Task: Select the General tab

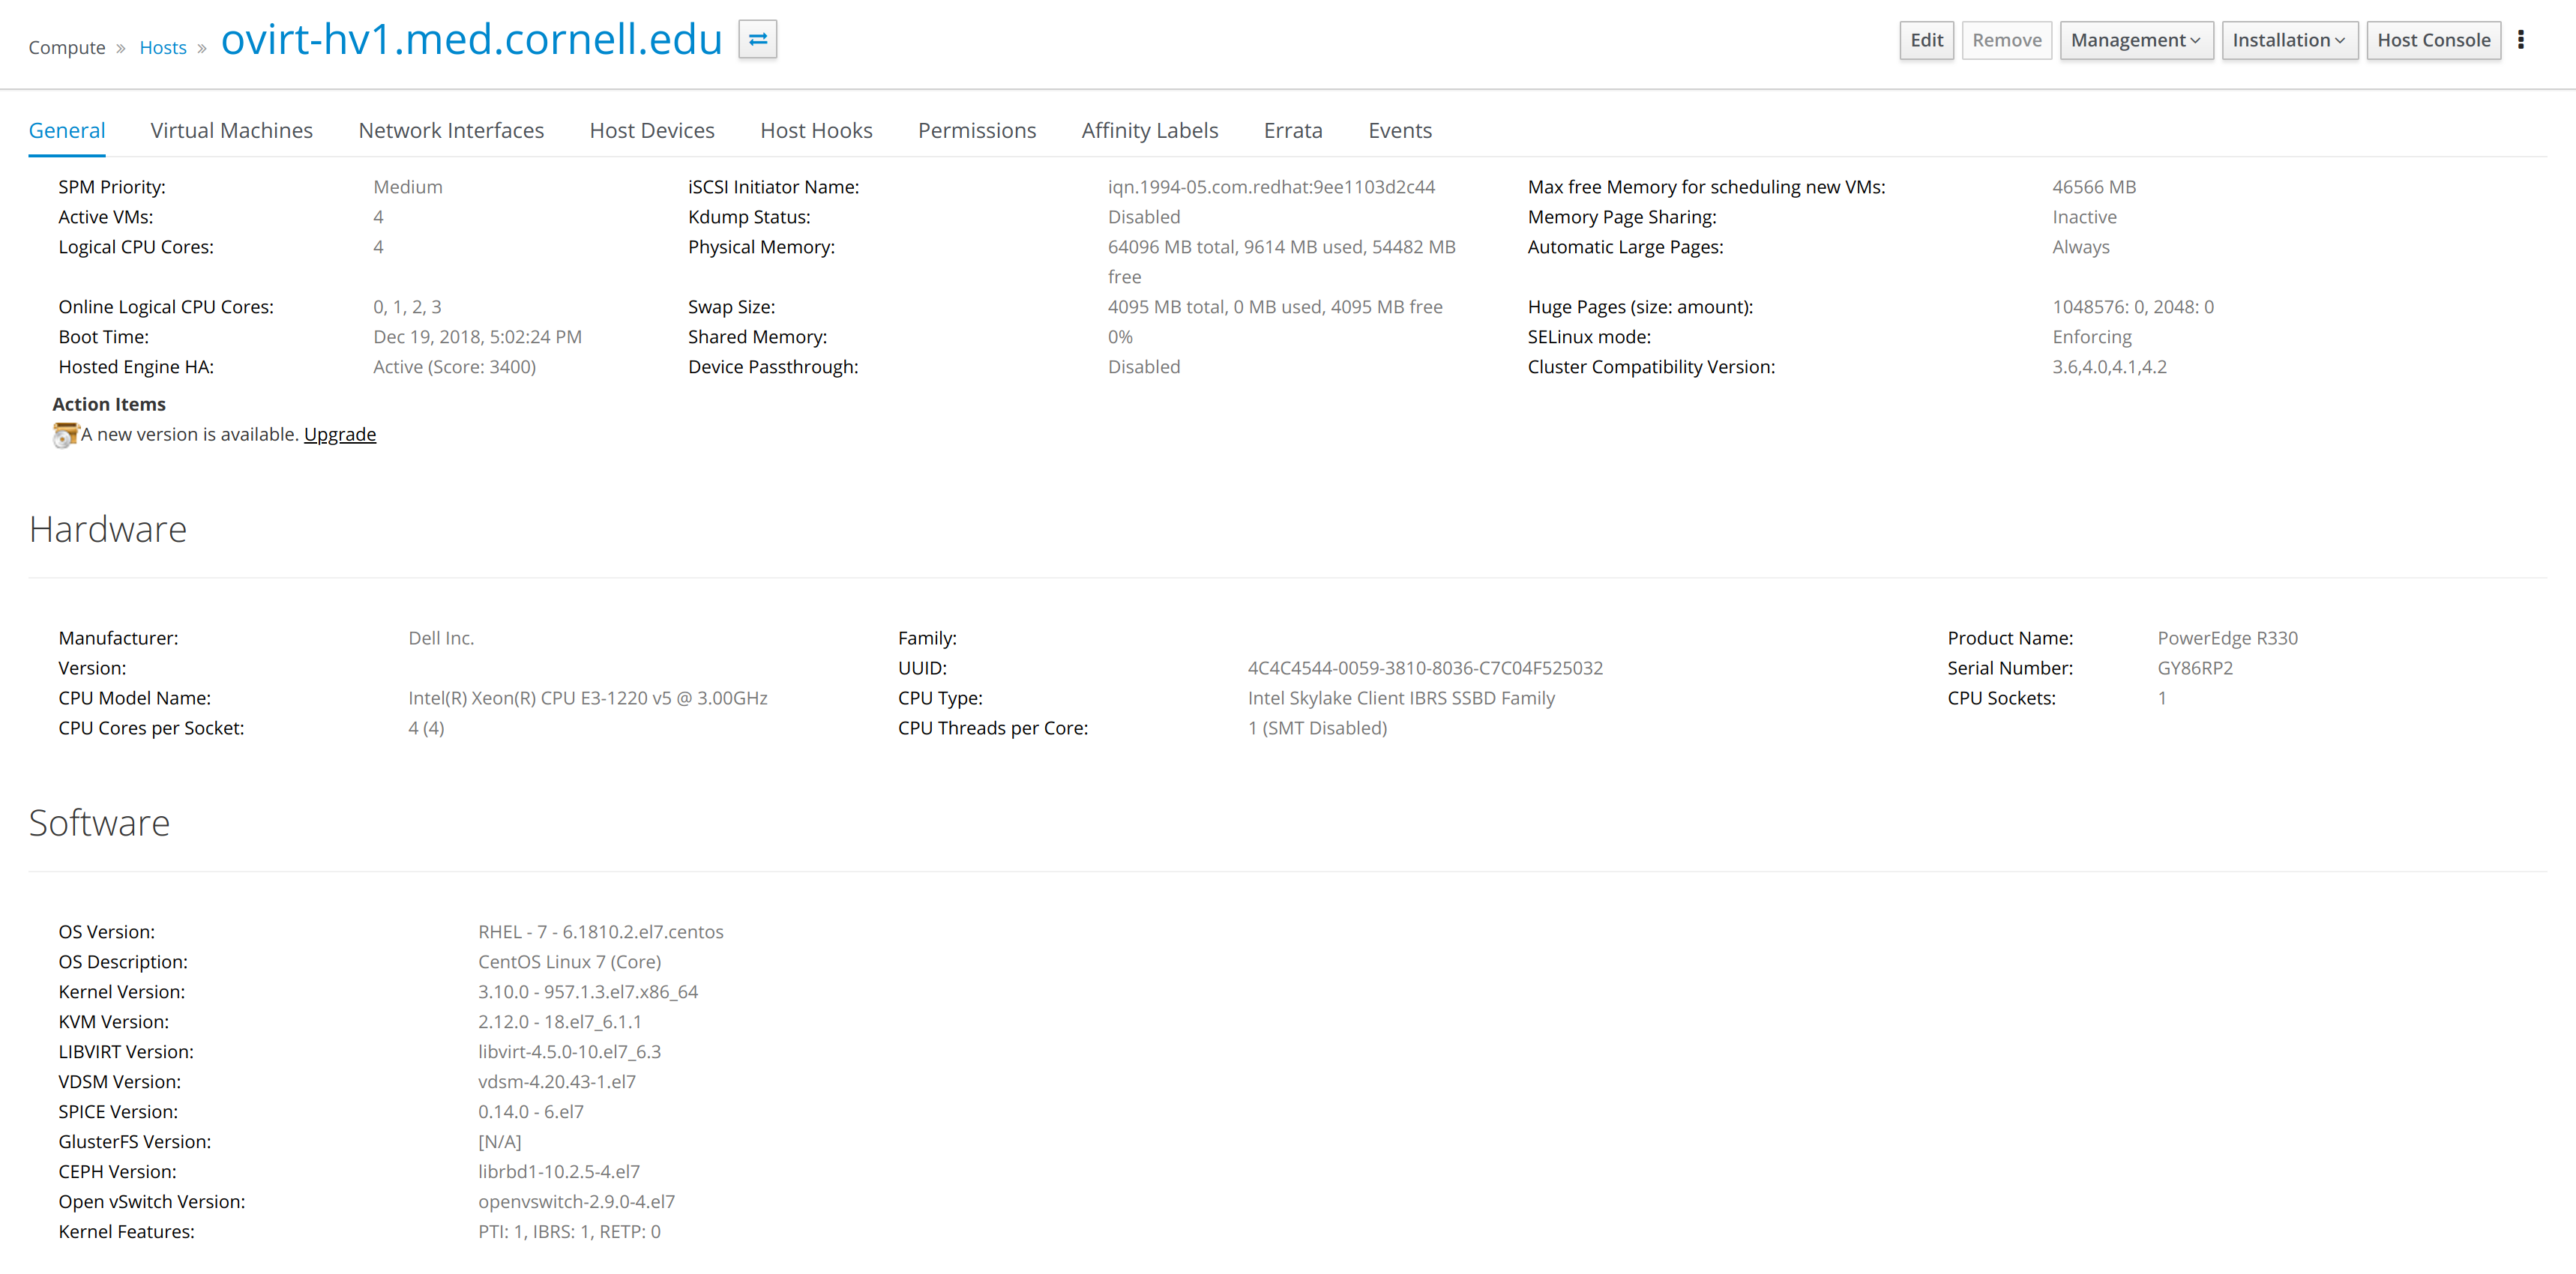Action: coord(67,131)
